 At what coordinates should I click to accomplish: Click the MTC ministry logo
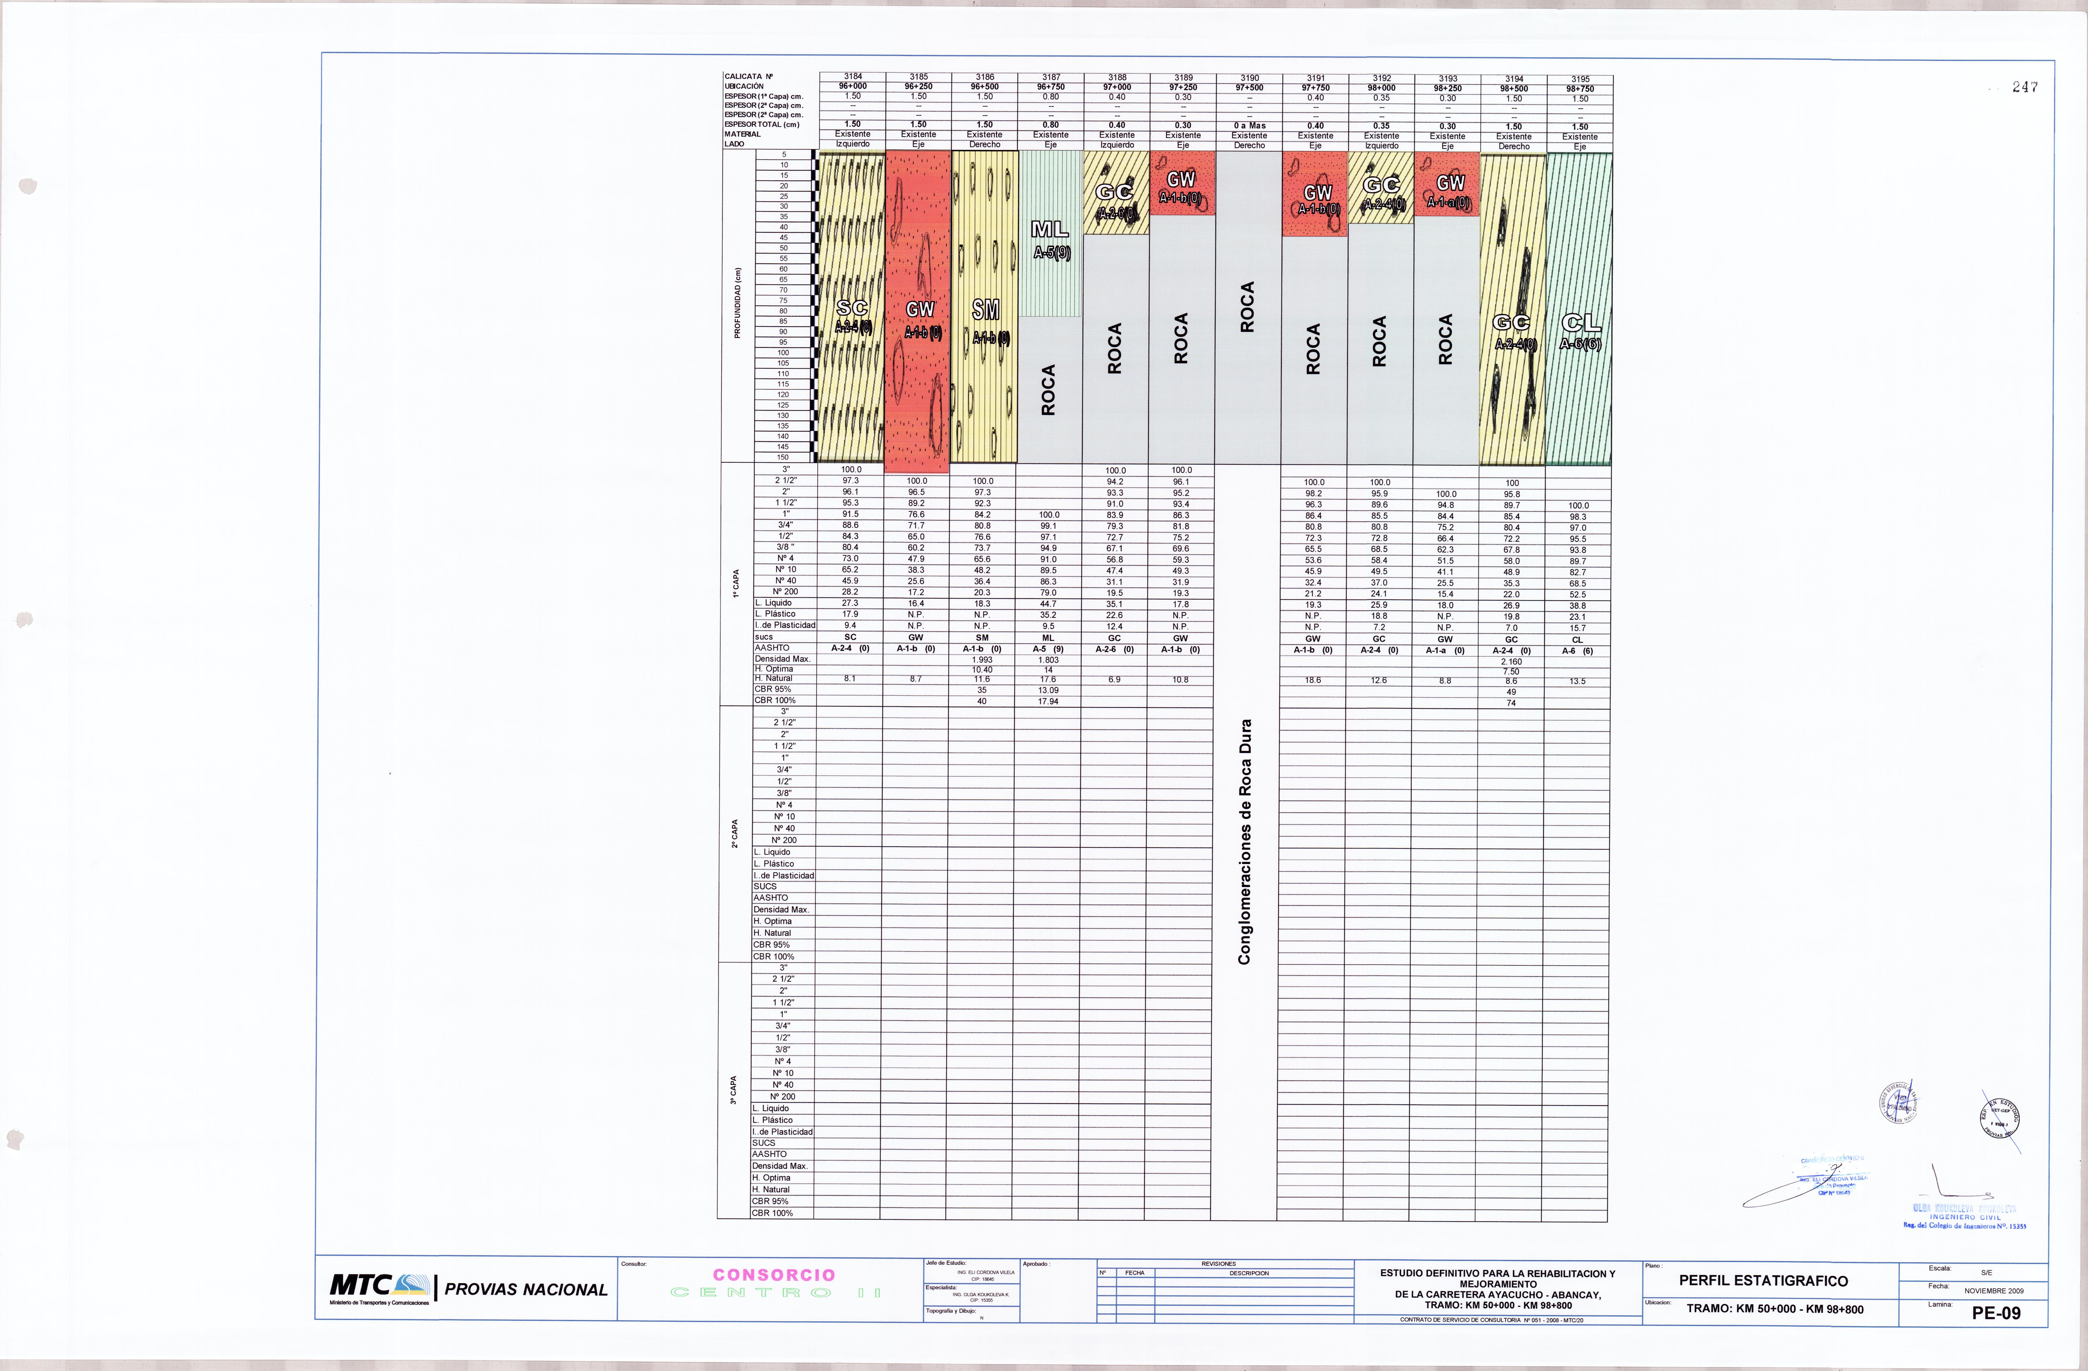click(x=380, y=1289)
